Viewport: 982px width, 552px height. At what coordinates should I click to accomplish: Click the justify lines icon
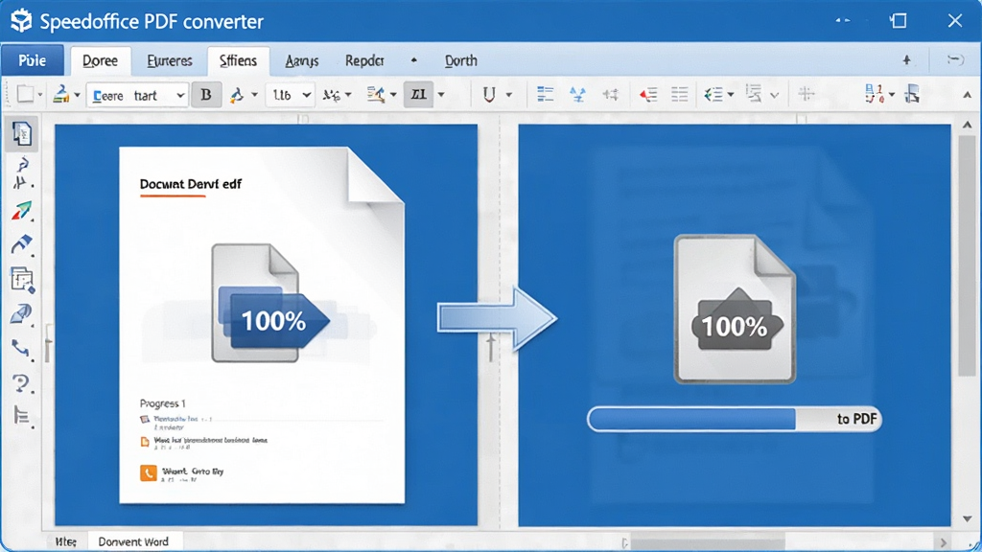(680, 95)
